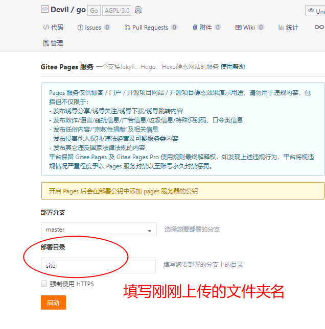Screen dimensions: 325x329
Task: Open the 附件 attachments tab
Action: [206, 27]
